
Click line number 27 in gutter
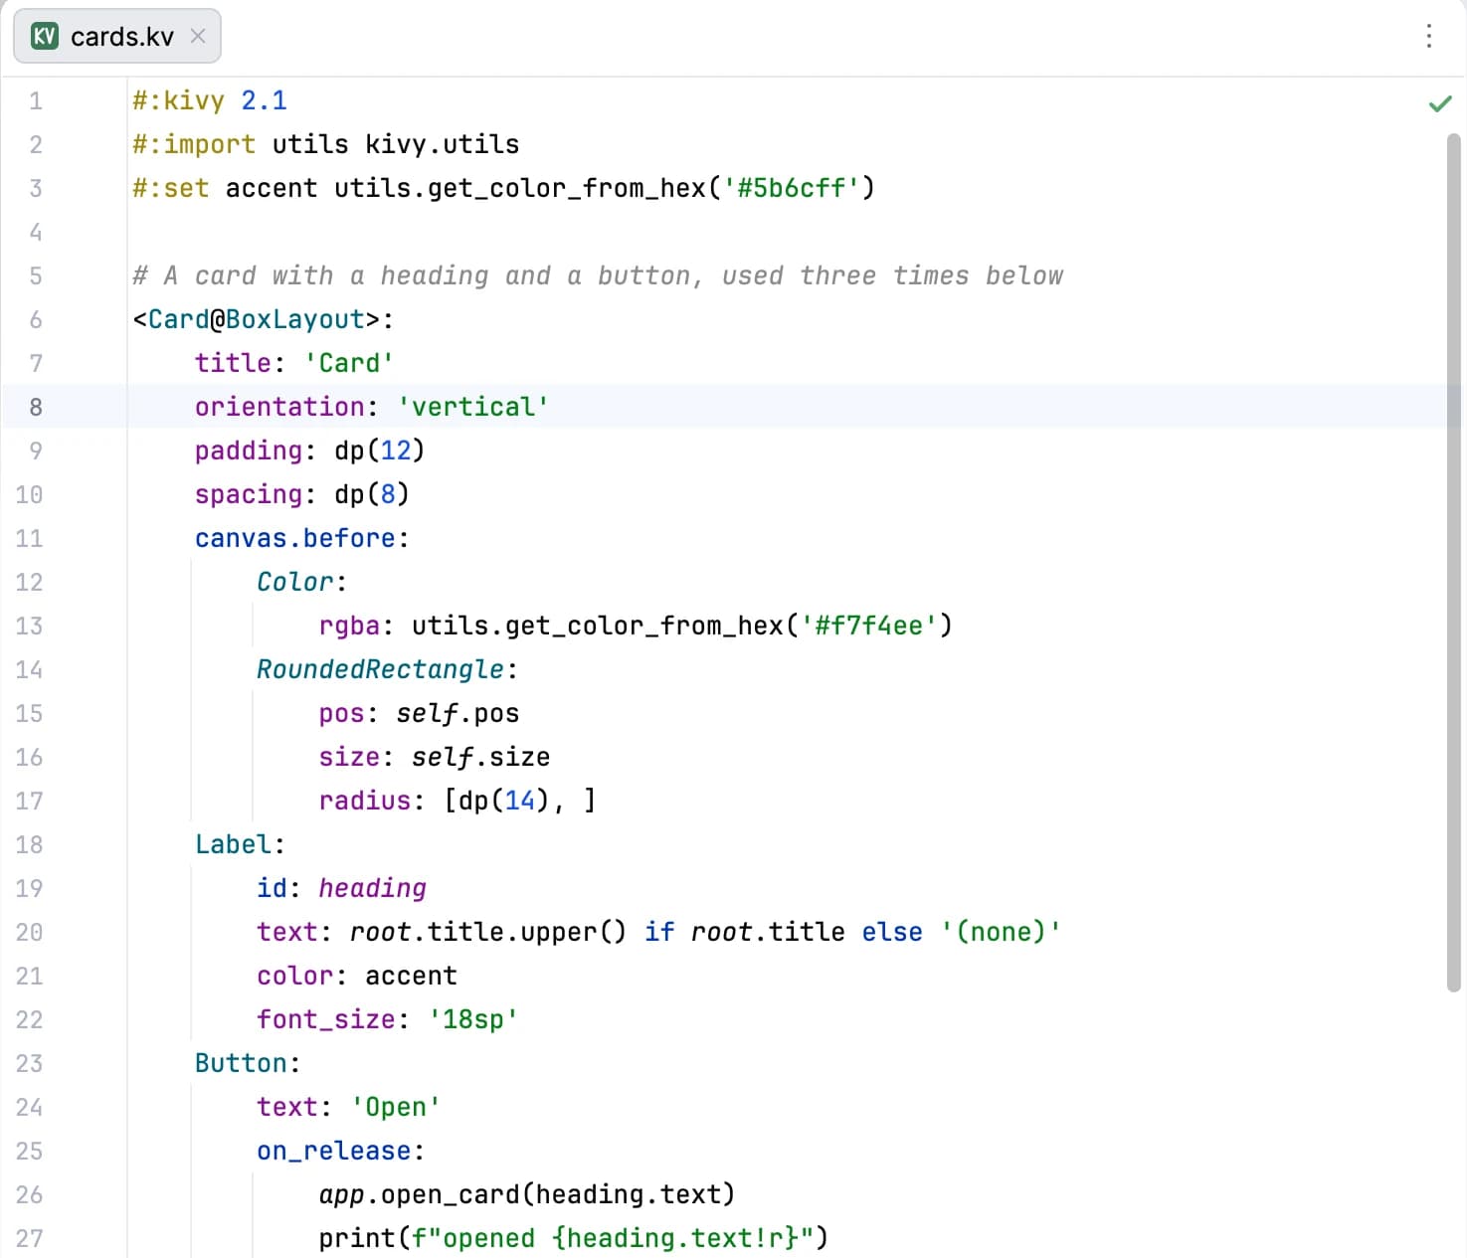tap(29, 1238)
